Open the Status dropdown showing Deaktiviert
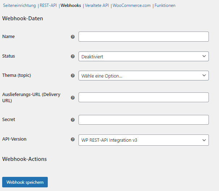This screenshot has width=219, height=191. [144, 56]
